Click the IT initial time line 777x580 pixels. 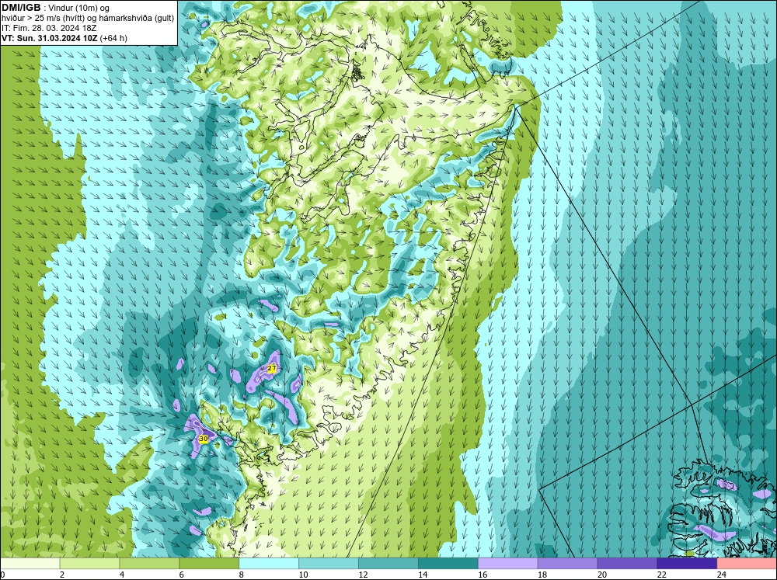pyautogui.click(x=48, y=28)
